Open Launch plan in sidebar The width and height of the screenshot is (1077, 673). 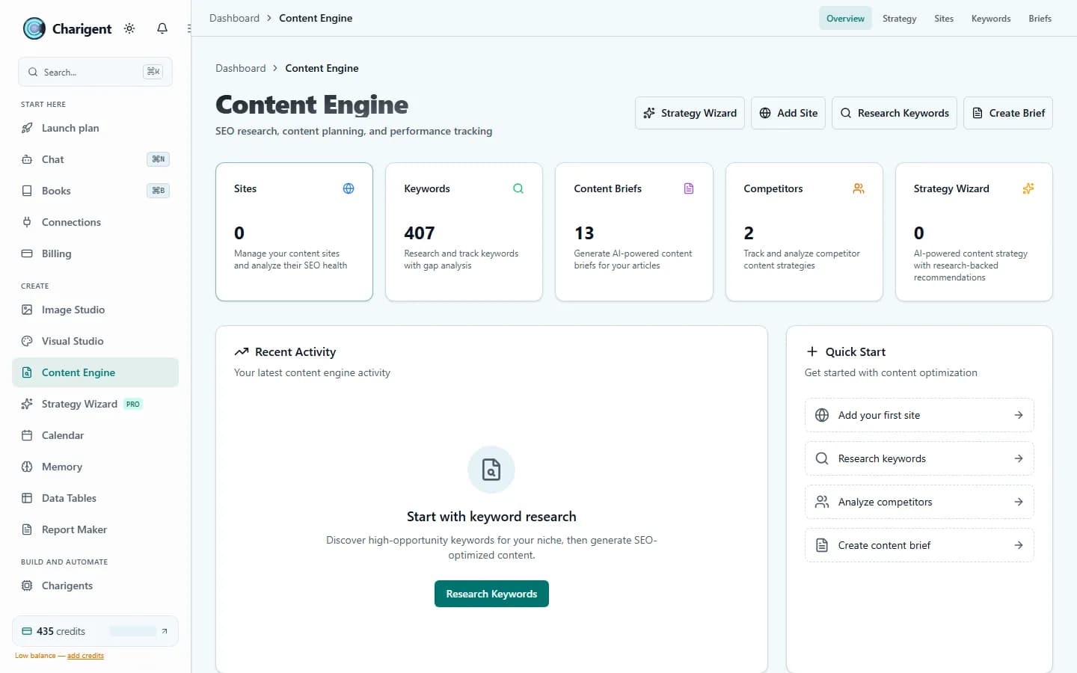(x=95, y=128)
